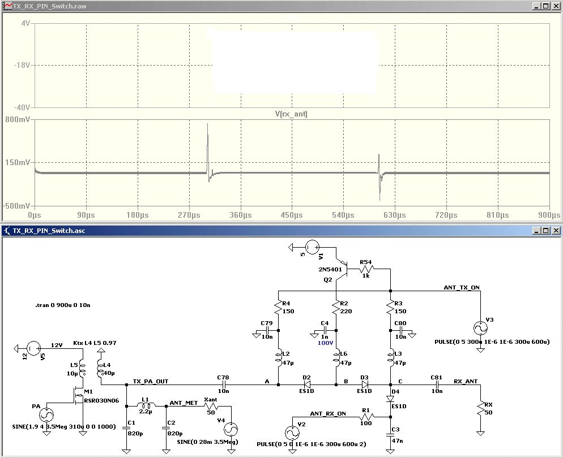Viewport: 563px width, 458px height.
Task: Minimize the TX_RX_PIN_Switch.asc schematic window
Action: [x=536, y=230]
